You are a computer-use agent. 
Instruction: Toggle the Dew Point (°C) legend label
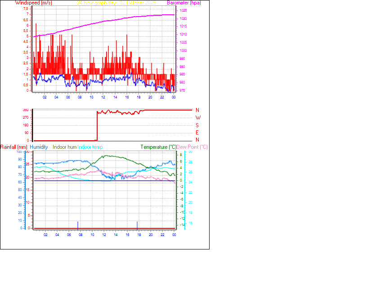pyautogui.click(x=192, y=147)
